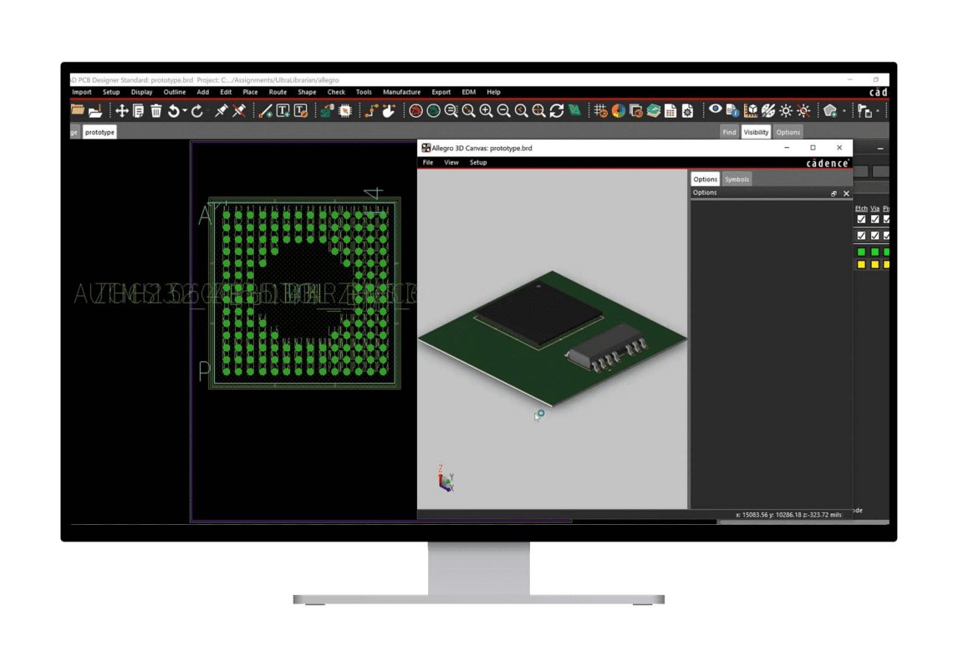953x667 pixels.
Task: Close the Options panel in 3D Canvas
Action: (847, 193)
